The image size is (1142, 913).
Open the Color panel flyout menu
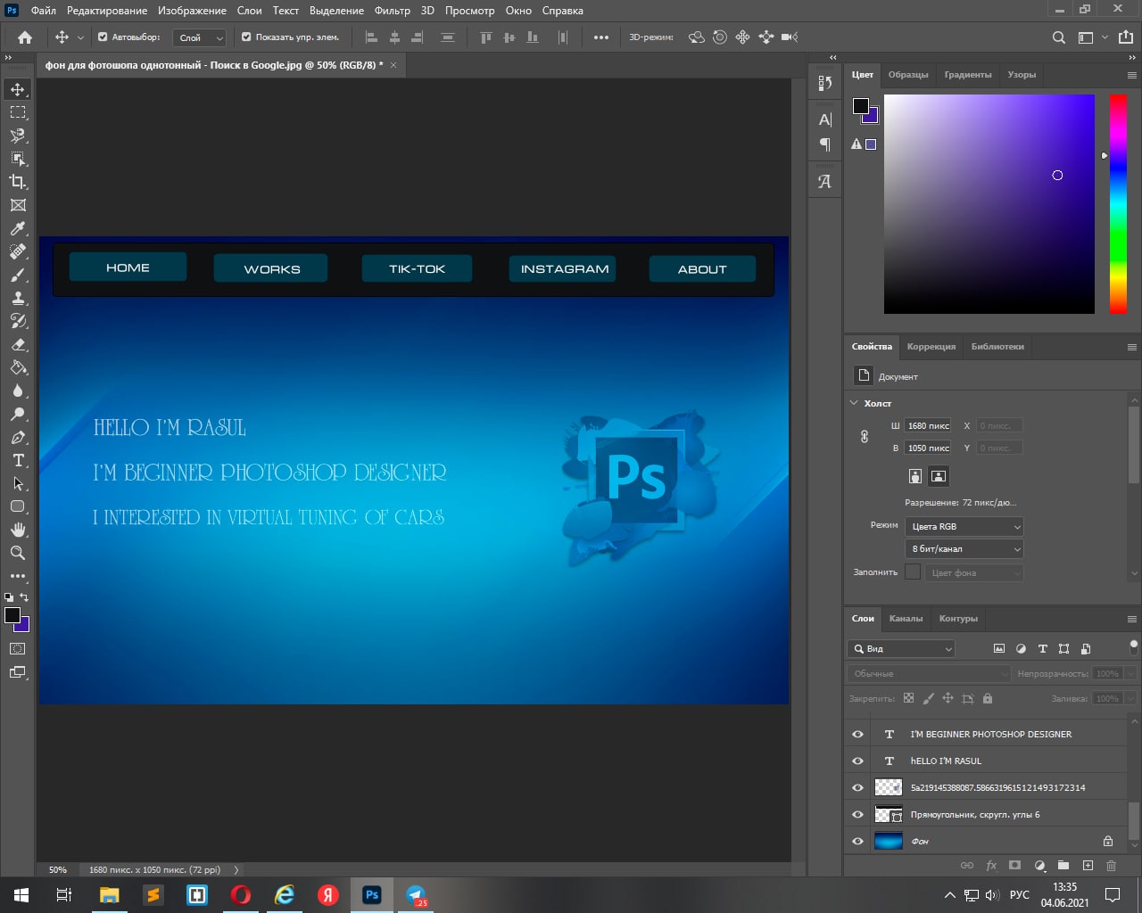[x=1132, y=76]
